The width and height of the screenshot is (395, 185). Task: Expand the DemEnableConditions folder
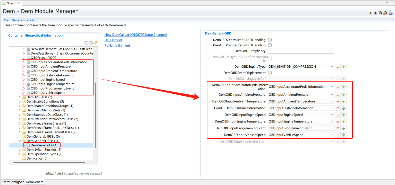[20, 101]
